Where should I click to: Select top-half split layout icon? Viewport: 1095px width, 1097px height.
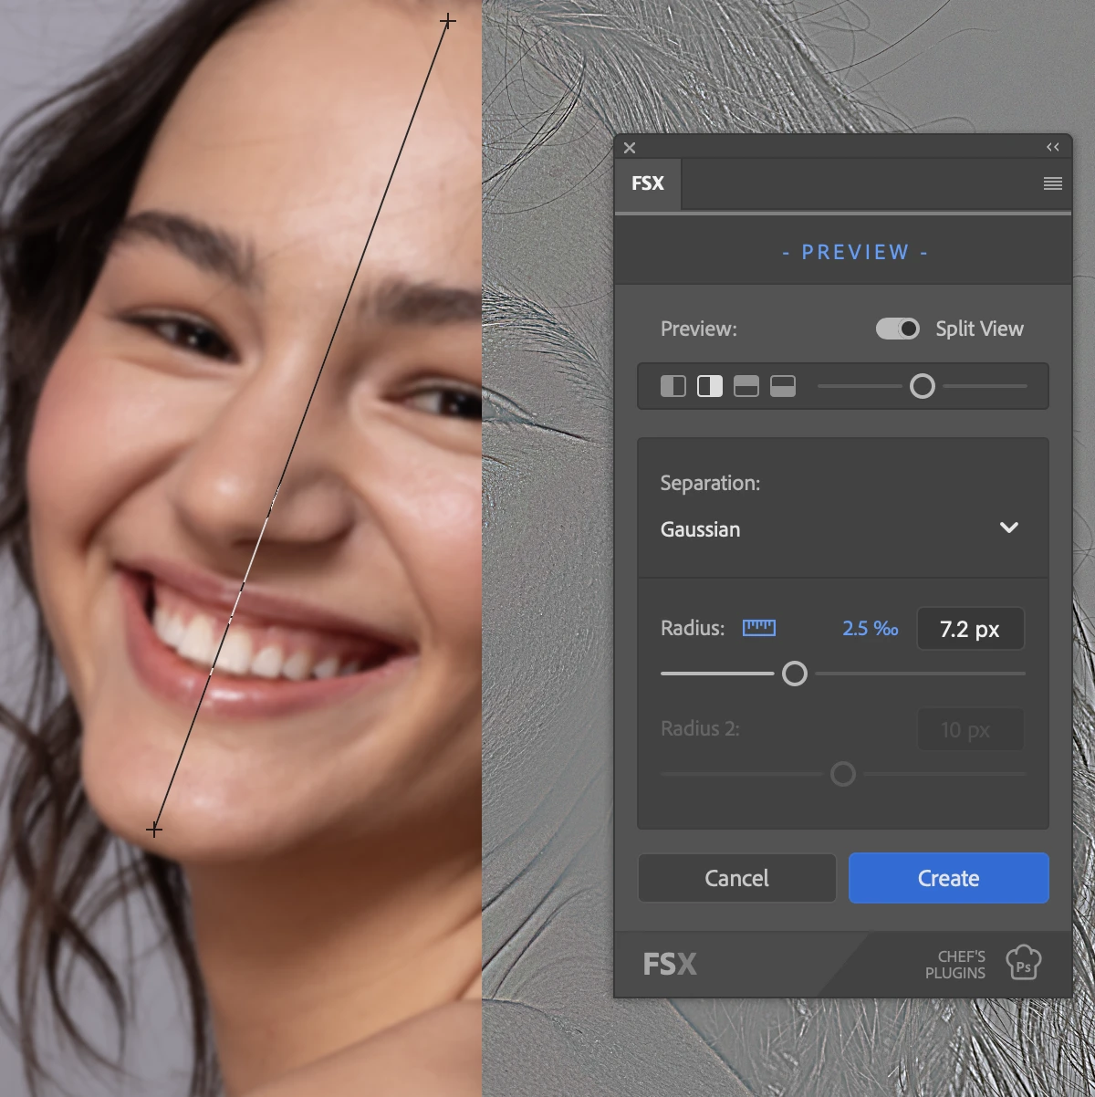pos(746,386)
